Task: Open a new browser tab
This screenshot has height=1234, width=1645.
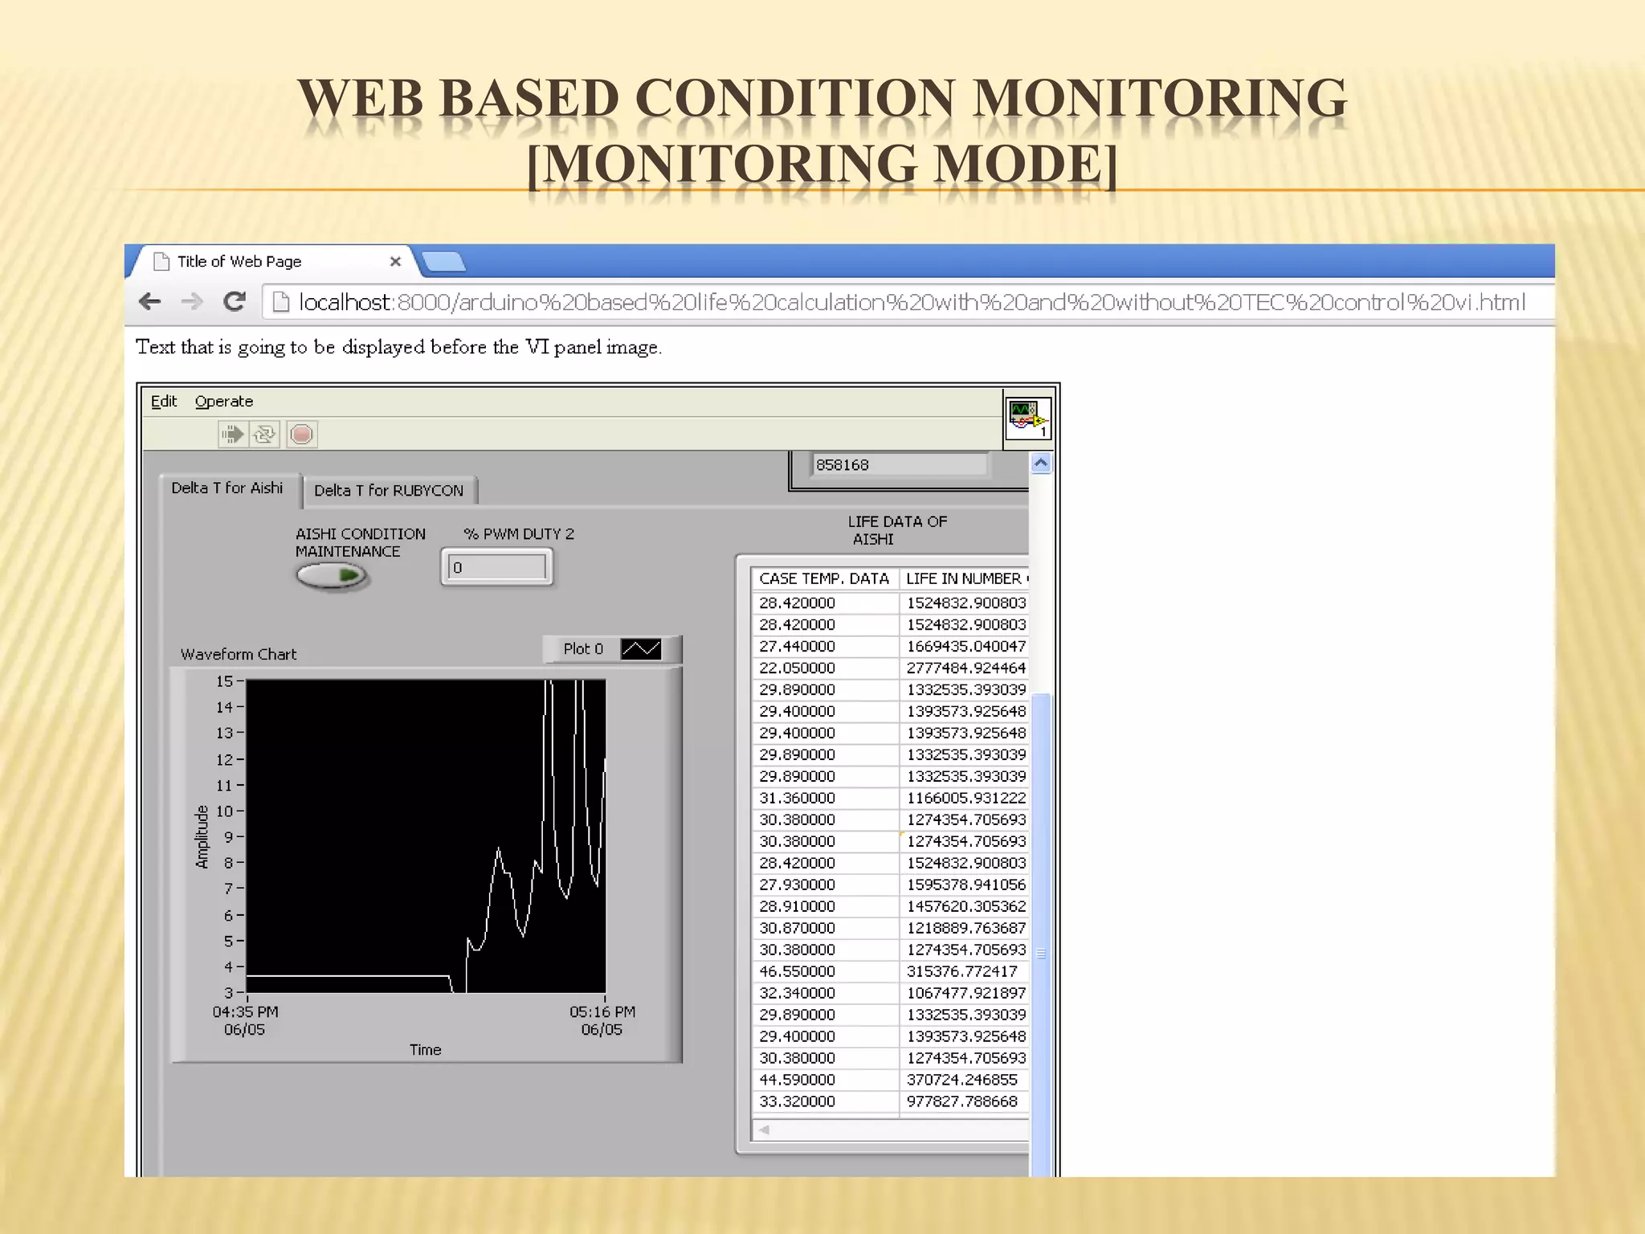Action: point(443,261)
